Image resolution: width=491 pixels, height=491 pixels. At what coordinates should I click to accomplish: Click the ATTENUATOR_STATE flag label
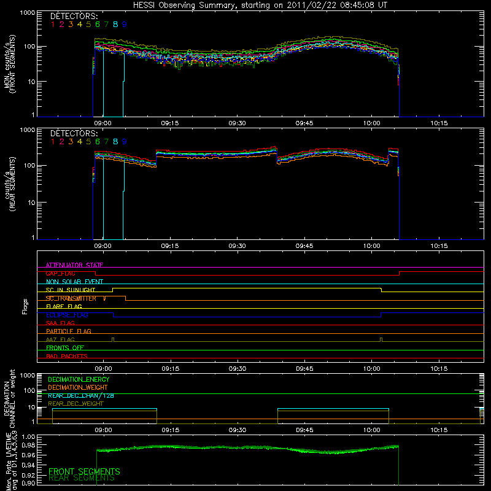coord(74,265)
